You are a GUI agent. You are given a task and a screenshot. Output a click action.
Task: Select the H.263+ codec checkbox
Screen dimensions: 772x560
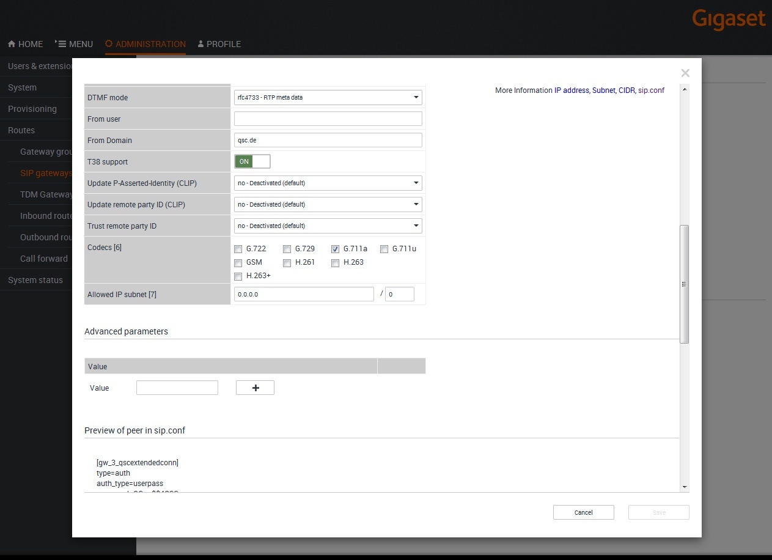[238, 276]
